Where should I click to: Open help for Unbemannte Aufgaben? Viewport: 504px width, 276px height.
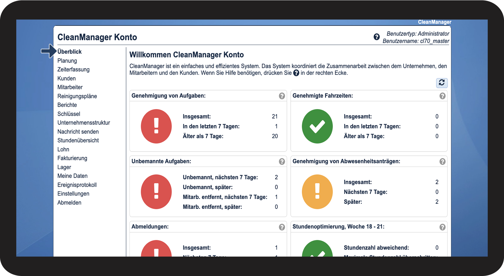coord(282,161)
